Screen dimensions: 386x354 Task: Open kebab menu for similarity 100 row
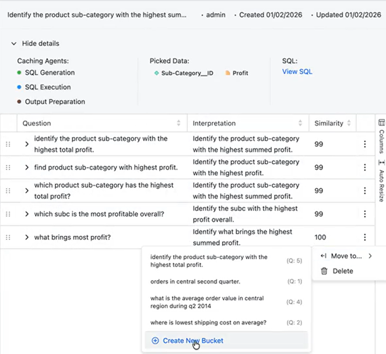pyautogui.click(x=365, y=238)
